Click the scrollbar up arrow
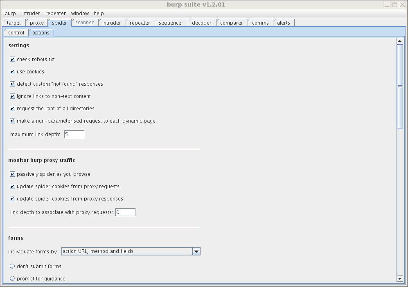Image resolution: width=408 pixels, height=287 pixels. tap(400, 41)
